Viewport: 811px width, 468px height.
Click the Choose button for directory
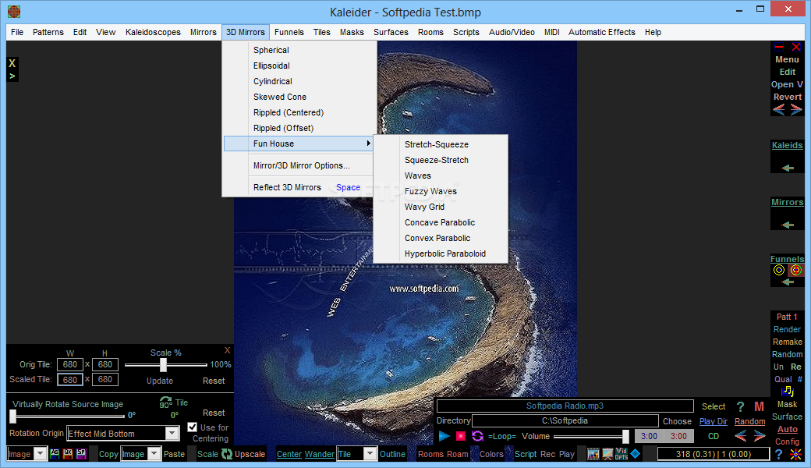[x=677, y=421]
